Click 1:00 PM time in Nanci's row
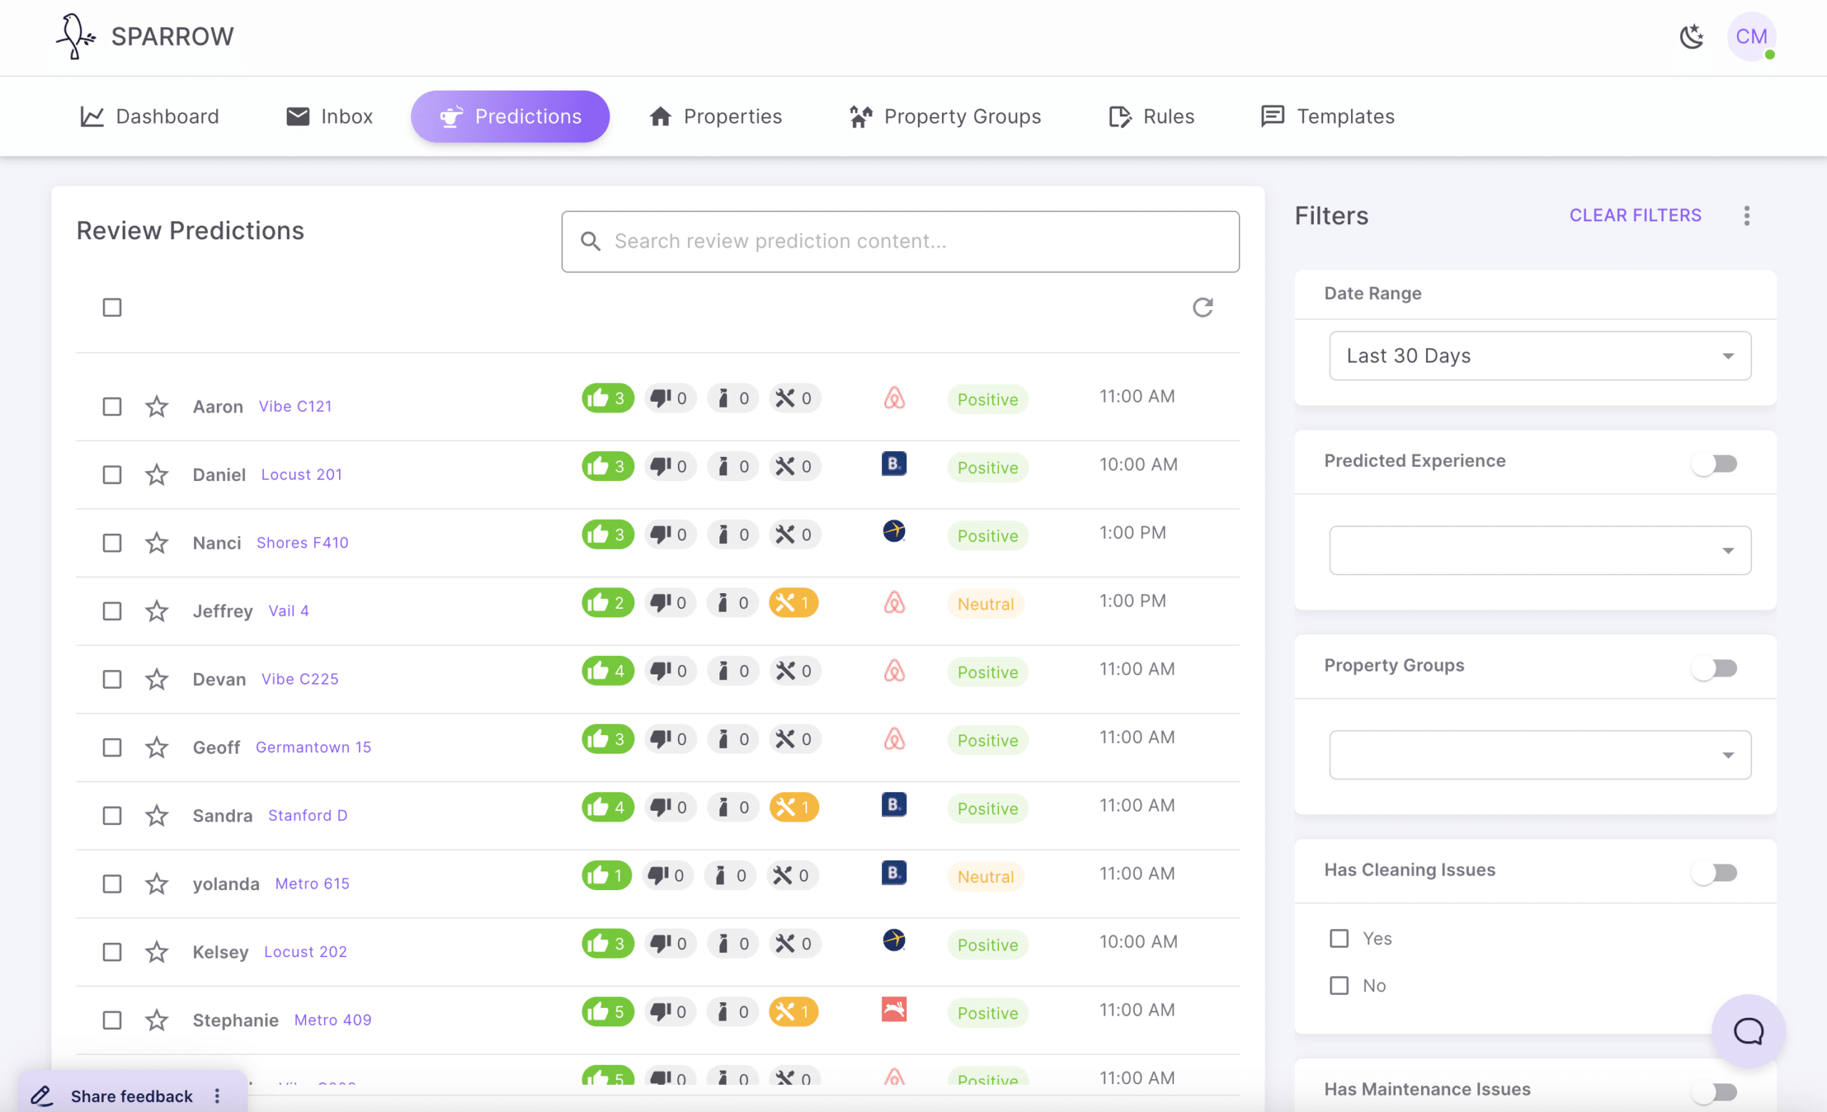 pyautogui.click(x=1132, y=532)
